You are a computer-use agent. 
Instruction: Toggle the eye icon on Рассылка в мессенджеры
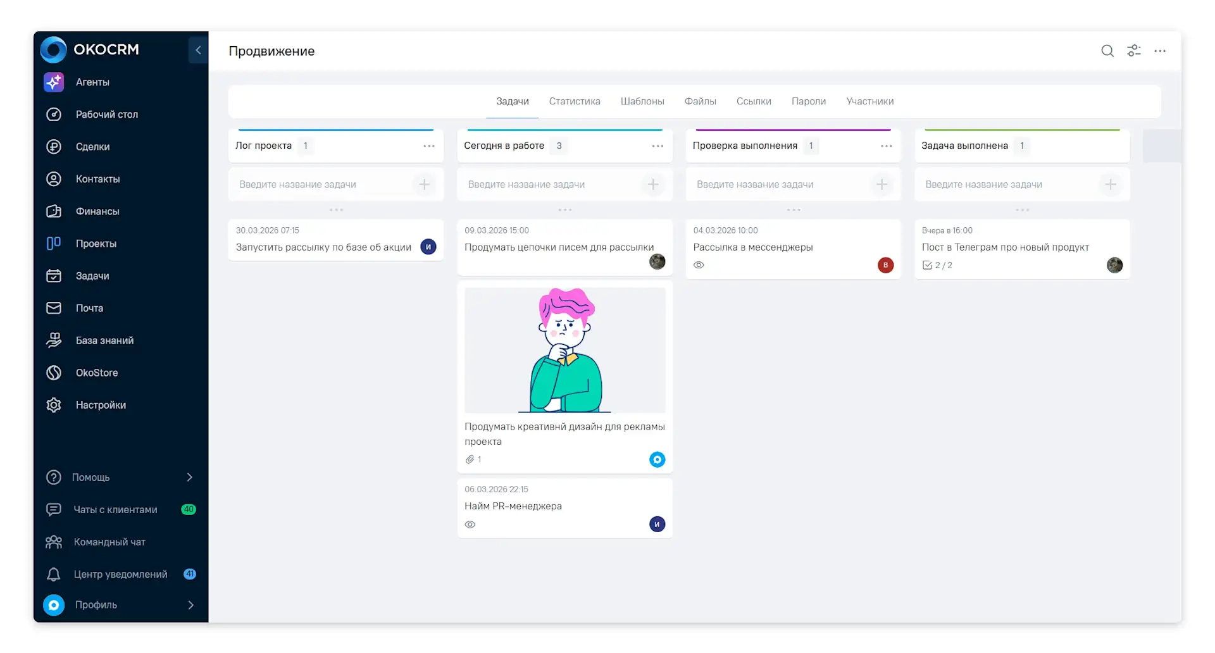point(699,266)
